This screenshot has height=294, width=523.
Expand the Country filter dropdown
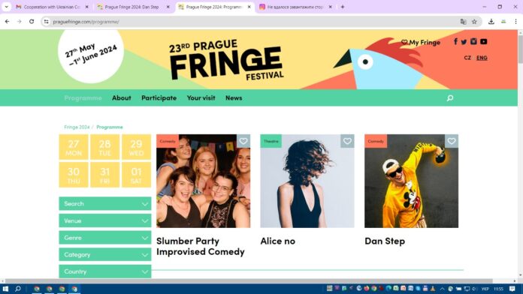coord(105,271)
